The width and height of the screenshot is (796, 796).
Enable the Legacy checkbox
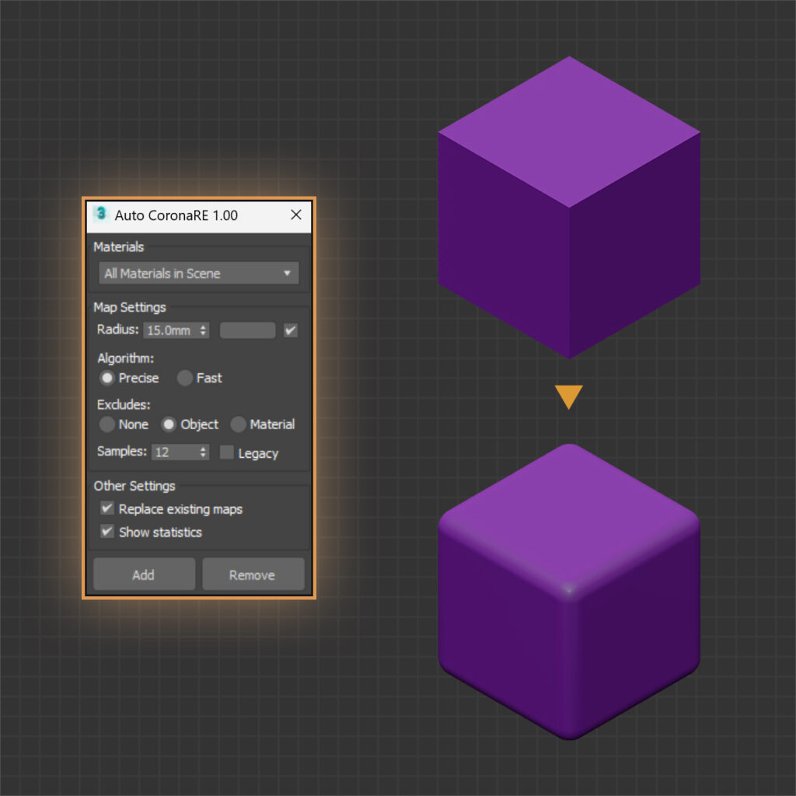tap(226, 452)
